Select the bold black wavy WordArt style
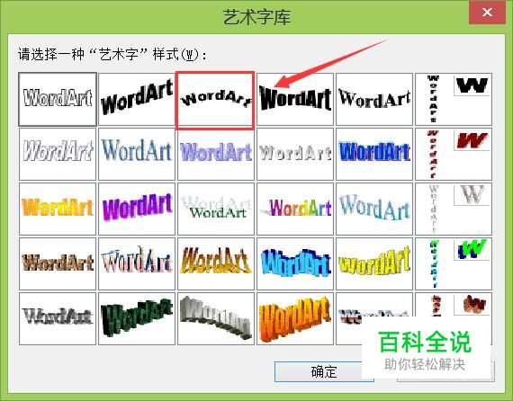This screenshot has height=401, width=513. [295, 100]
